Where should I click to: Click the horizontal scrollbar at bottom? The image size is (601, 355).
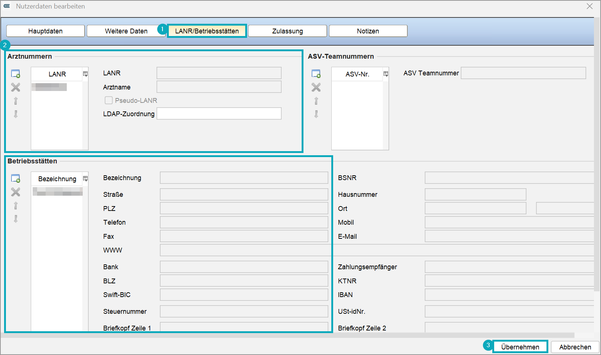coord(288,335)
